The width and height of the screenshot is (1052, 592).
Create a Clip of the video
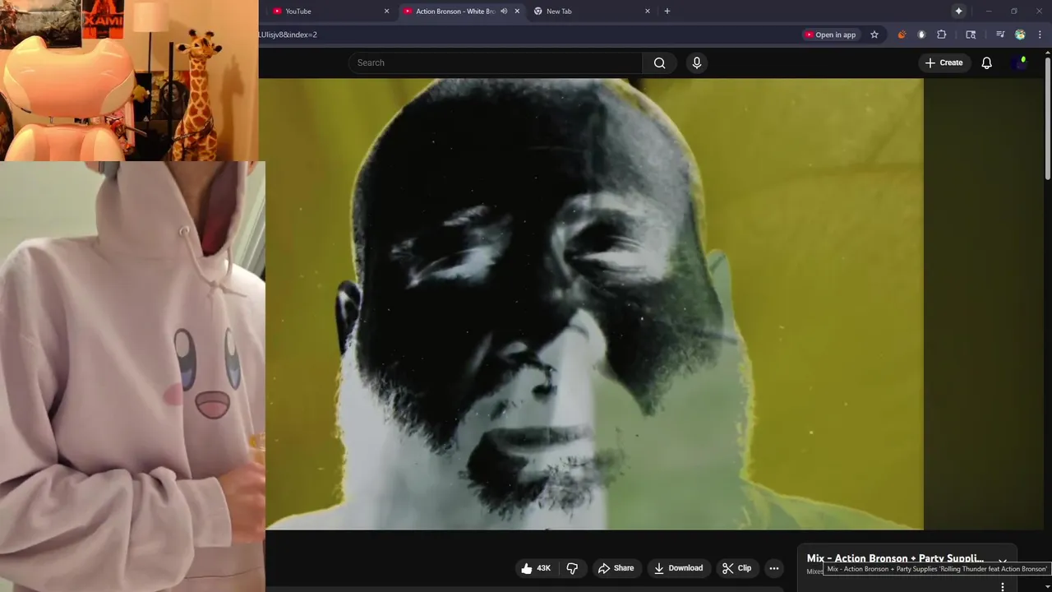pos(736,568)
